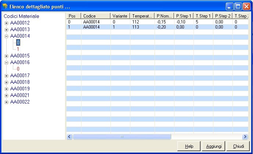Select variant 0 under AA00016
This screenshot has width=253, height=154.
point(18,69)
